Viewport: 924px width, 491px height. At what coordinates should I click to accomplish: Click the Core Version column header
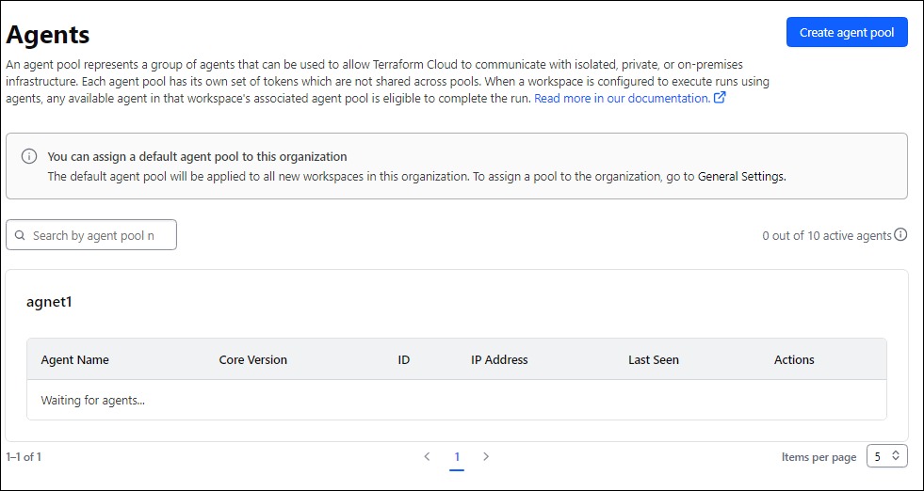pyautogui.click(x=252, y=359)
